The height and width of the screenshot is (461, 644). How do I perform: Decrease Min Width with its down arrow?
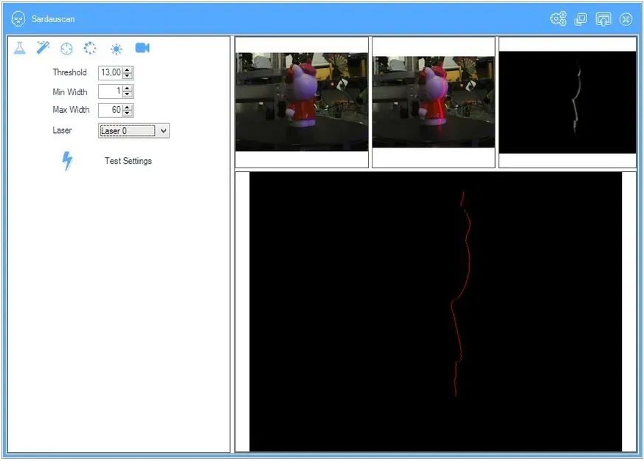point(127,94)
